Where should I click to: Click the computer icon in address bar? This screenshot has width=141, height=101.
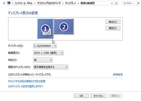point(9,3)
